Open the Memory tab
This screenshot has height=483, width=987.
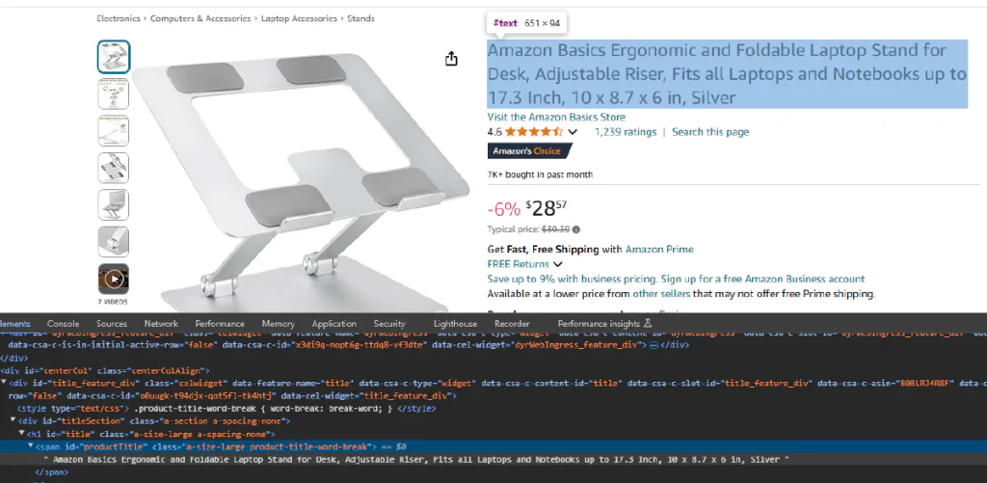[279, 324]
